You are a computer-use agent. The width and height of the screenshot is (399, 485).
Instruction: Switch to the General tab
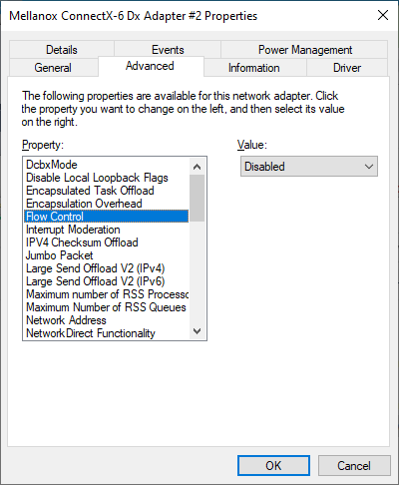[x=53, y=68]
